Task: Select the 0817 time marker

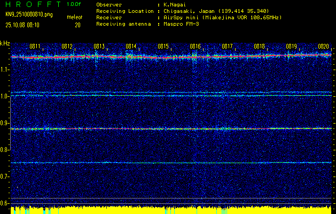Action: click(x=228, y=47)
